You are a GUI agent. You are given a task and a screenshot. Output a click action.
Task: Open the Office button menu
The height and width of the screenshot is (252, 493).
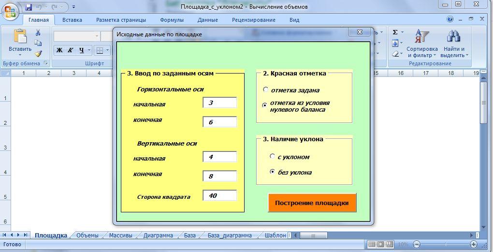tap(10, 12)
